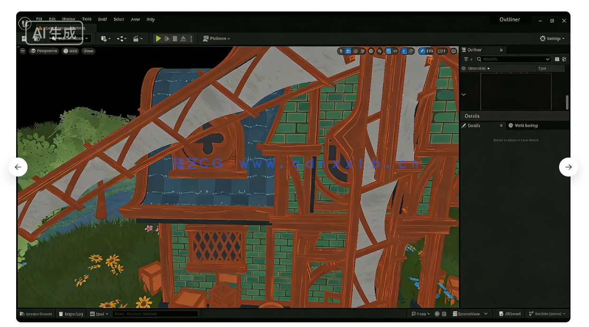Open the Window menu
This screenshot has width=589, height=327.
pyautogui.click(x=68, y=19)
